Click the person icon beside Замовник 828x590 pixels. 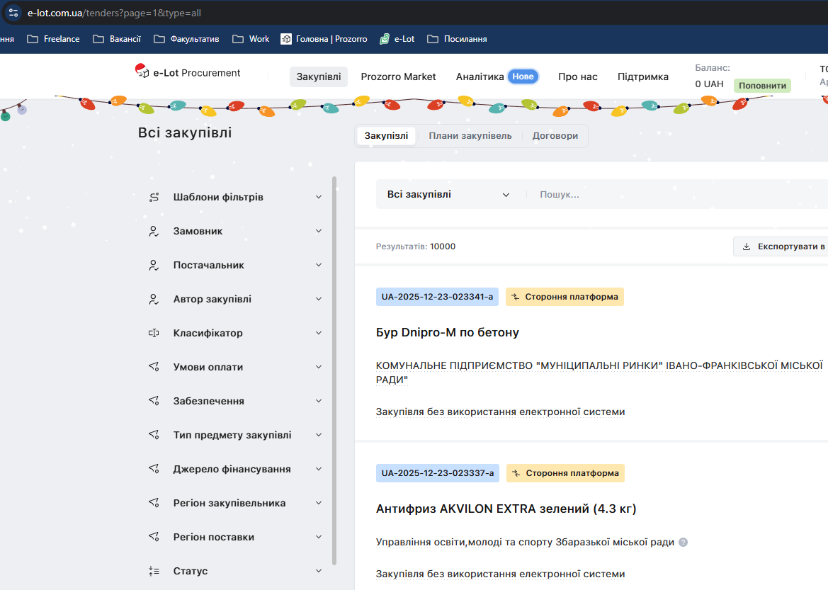(154, 231)
